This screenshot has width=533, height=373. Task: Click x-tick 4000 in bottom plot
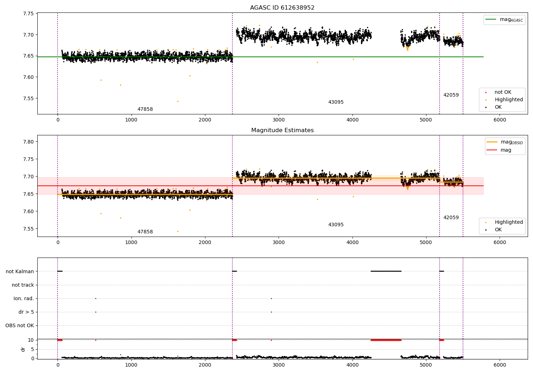pyautogui.click(x=352, y=365)
